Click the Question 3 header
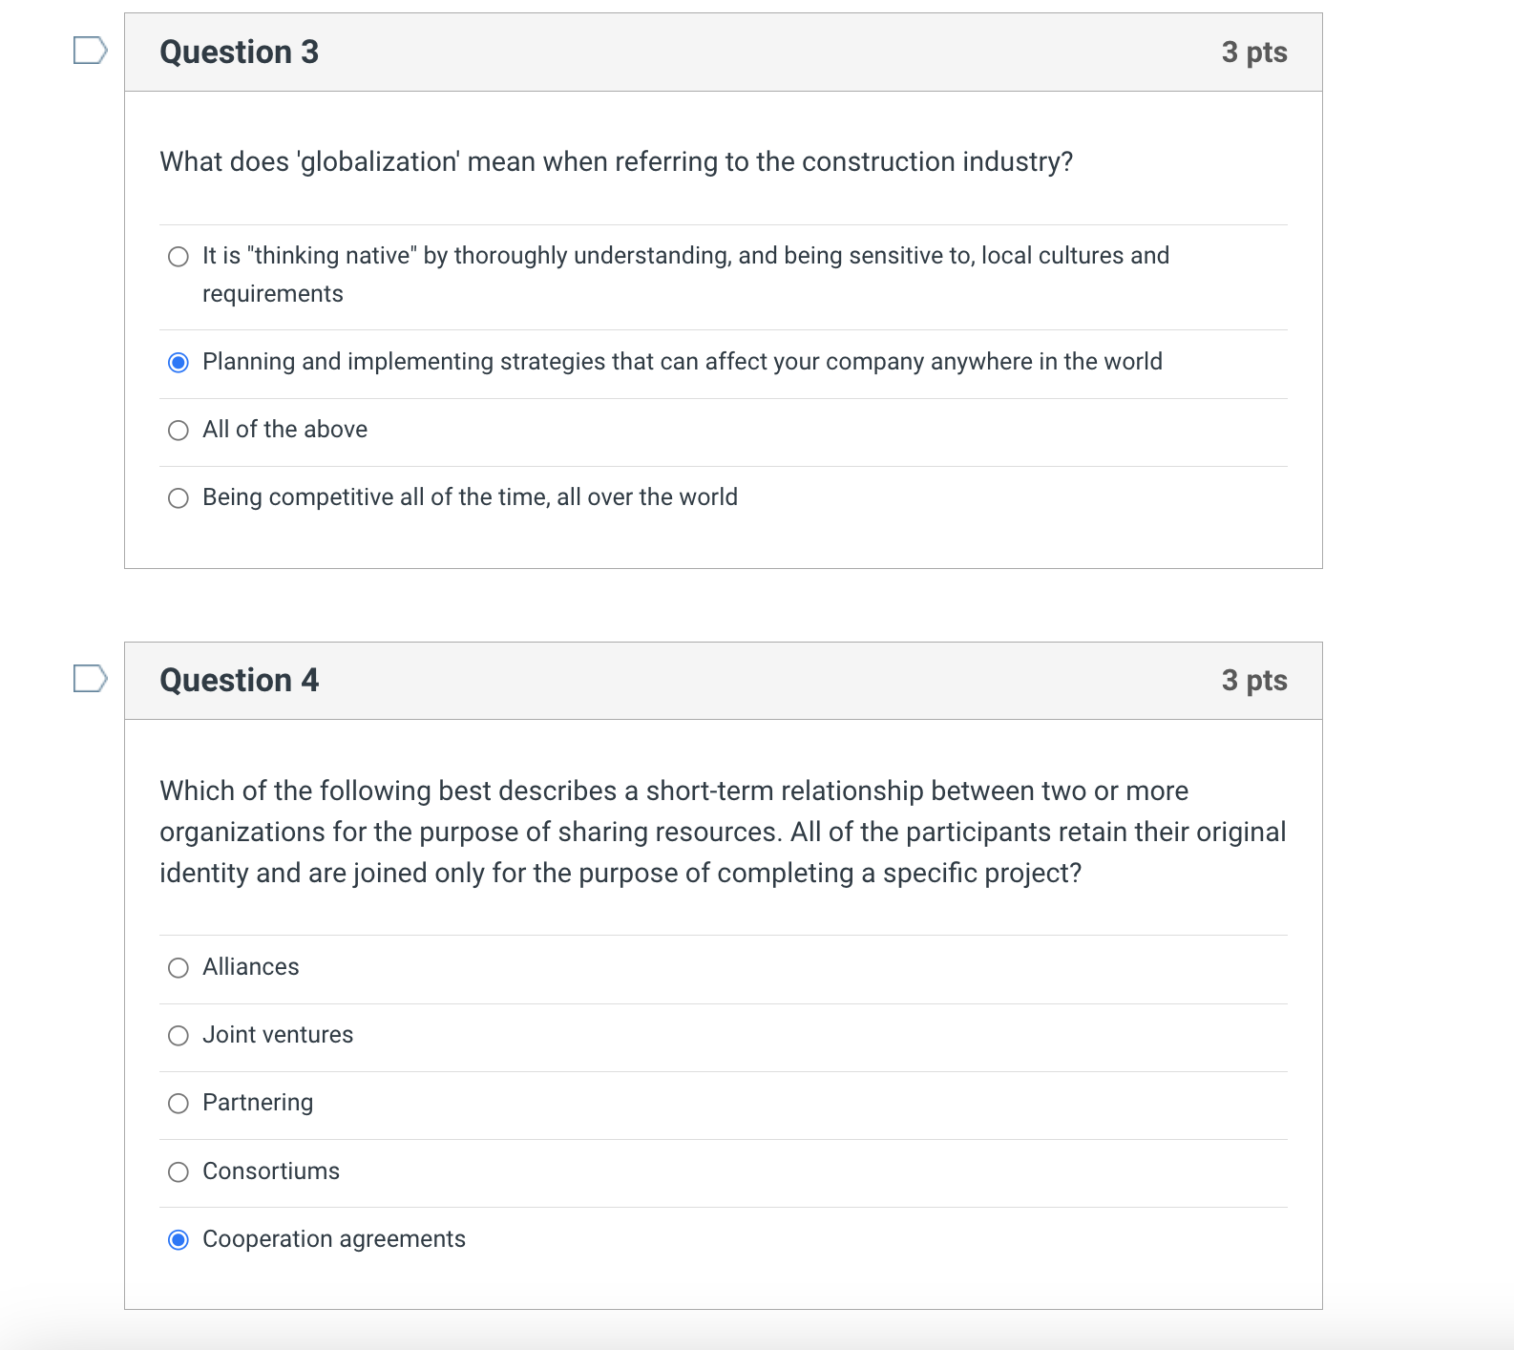Viewport: 1514px width, 1350px height. coord(238,53)
